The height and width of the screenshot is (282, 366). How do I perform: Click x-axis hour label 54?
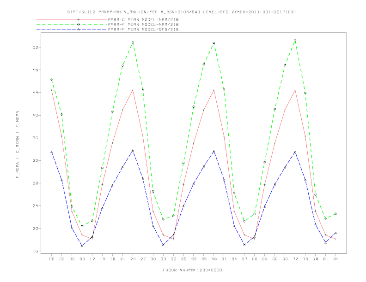[x=234, y=259]
